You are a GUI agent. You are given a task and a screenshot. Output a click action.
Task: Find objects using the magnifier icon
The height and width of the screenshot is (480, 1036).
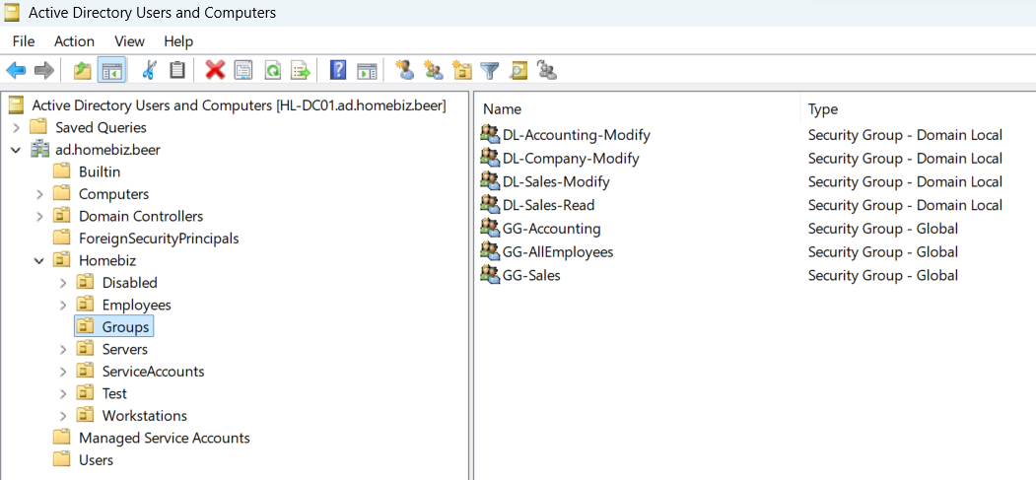click(518, 69)
